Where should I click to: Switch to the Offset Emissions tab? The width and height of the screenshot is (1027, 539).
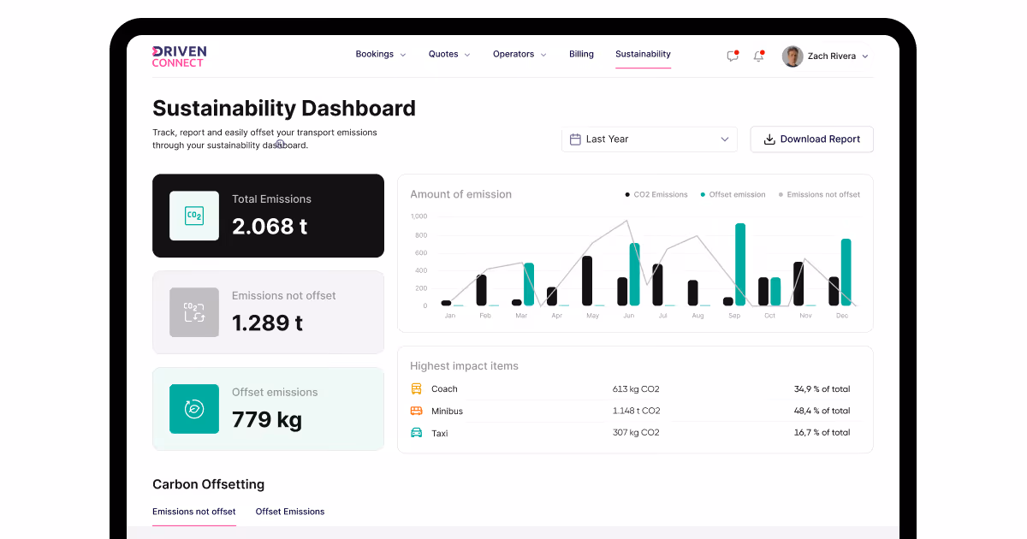[x=290, y=511]
